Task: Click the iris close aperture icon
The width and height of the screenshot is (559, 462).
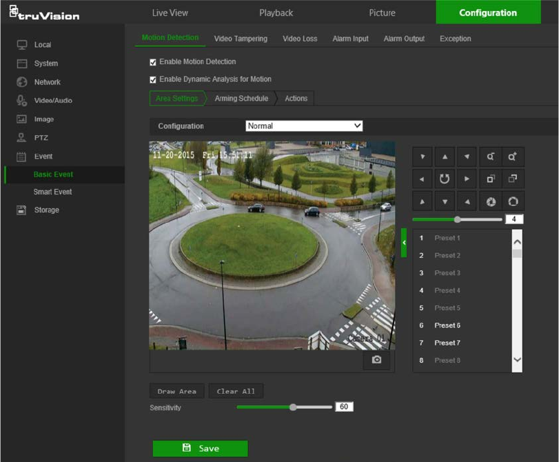Action: pyautogui.click(x=490, y=202)
